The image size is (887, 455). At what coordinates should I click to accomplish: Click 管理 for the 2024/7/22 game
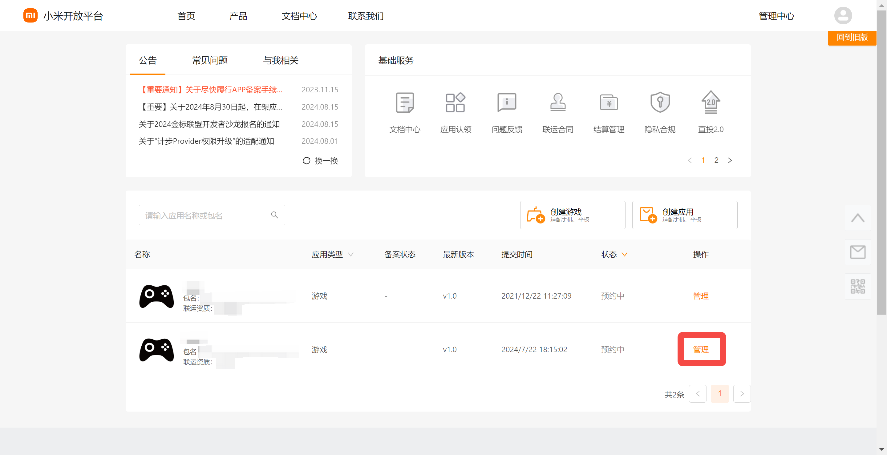click(701, 350)
